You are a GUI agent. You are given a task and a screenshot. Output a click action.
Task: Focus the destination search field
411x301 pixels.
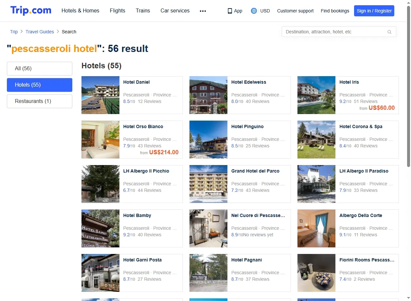[x=339, y=32]
